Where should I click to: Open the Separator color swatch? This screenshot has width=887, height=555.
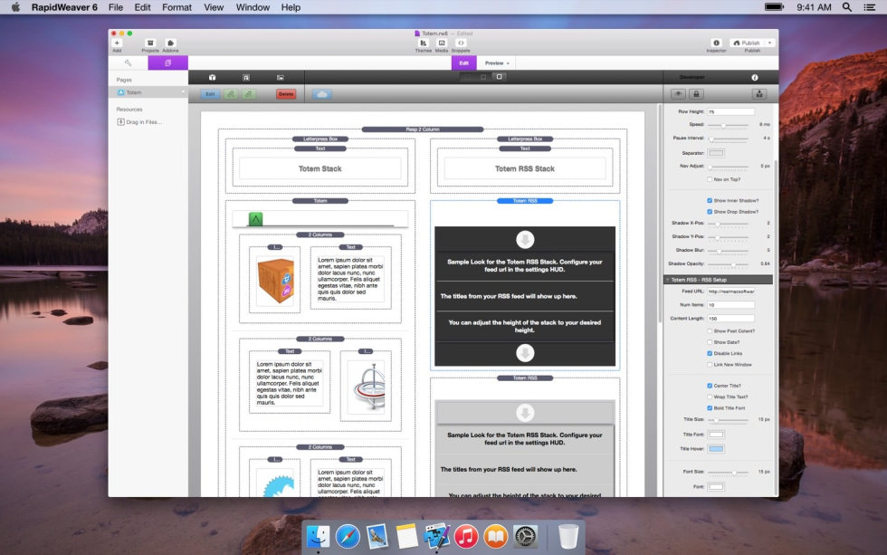(x=716, y=153)
